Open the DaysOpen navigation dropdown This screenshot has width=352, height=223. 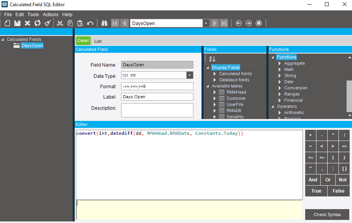pos(206,23)
